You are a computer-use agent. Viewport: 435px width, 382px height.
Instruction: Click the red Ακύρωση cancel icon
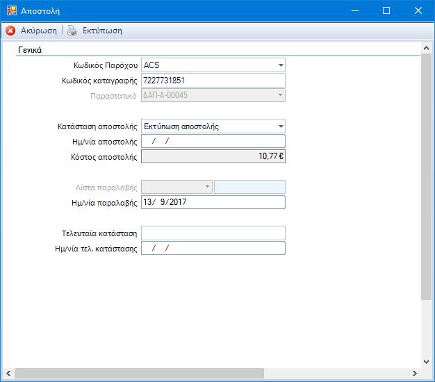pos(10,31)
